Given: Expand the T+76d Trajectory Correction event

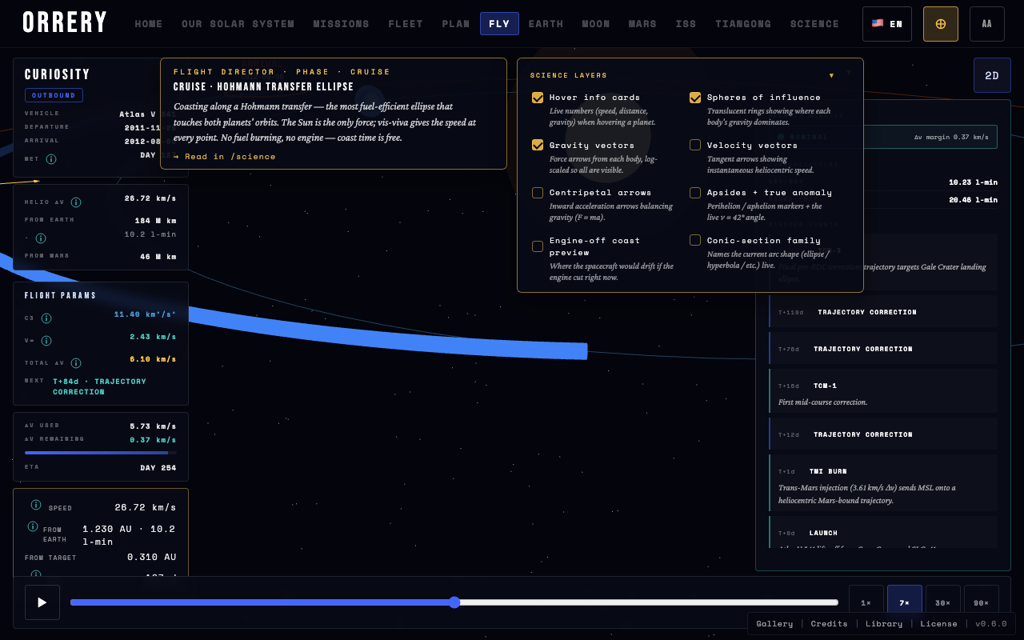Looking at the screenshot, I should point(883,349).
